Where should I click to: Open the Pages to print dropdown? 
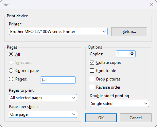(43, 98)
